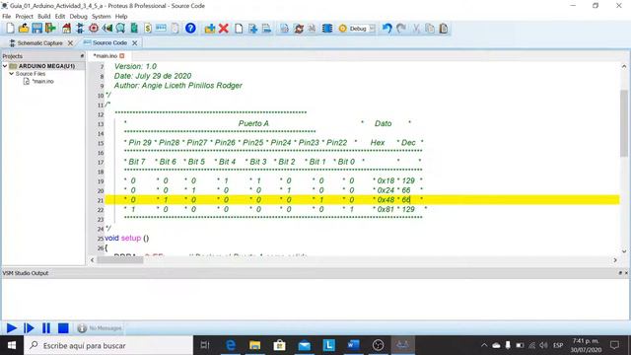The width and height of the screenshot is (631, 355).
Task: Click the blank page icon after the red X
Action: [x=239, y=29]
